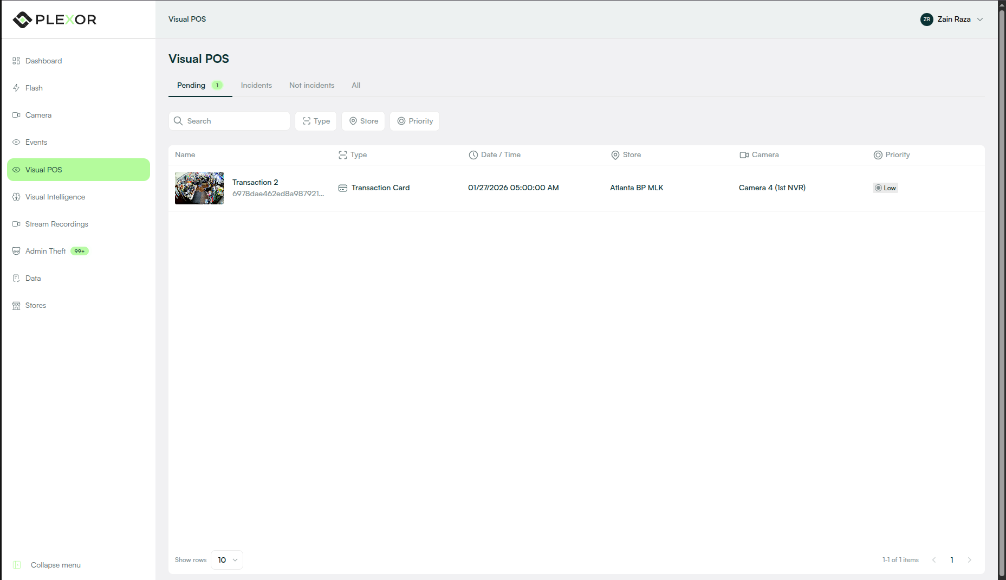The width and height of the screenshot is (1006, 580).
Task: Open the Transaction 2 thumbnail
Action: pyautogui.click(x=199, y=188)
